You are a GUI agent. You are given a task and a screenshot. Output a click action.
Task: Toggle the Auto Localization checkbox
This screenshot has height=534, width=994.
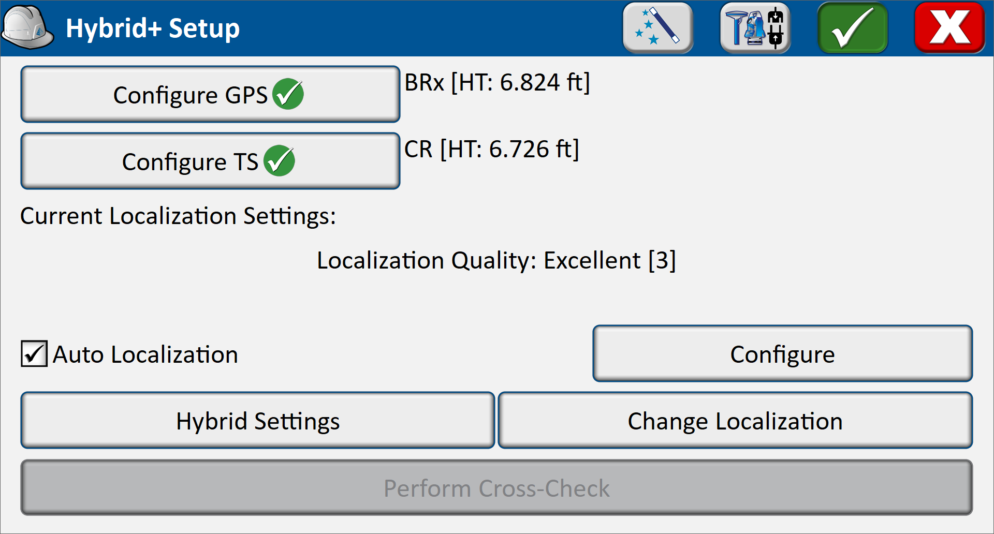(x=34, y=354)
